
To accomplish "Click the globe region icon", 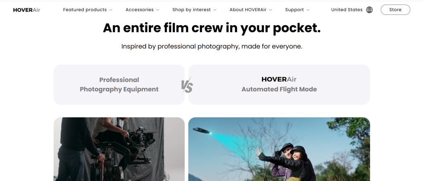I will [369, 10].
